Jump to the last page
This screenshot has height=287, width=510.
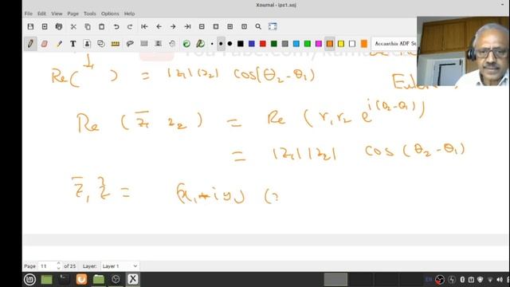pos(187,26)
